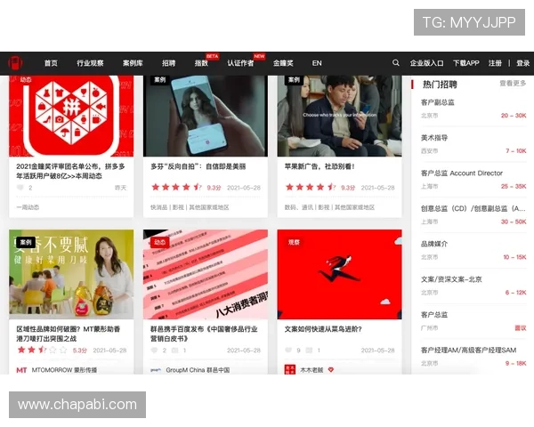Viewport: 534px width, 427px height.
Task: Click 快消品 tag on 多芬 card
Action: (x=158, y=207)
